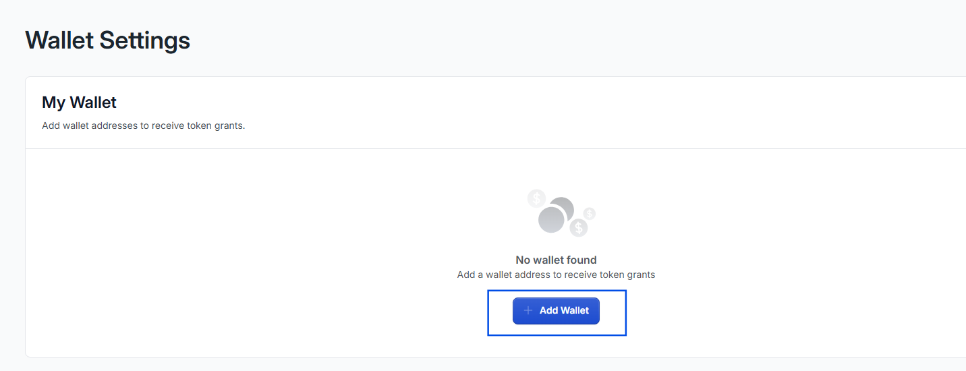Click the 'Add Wallet' text label
The height and width of the screenshot is (371, 966).
click(564, 310)
